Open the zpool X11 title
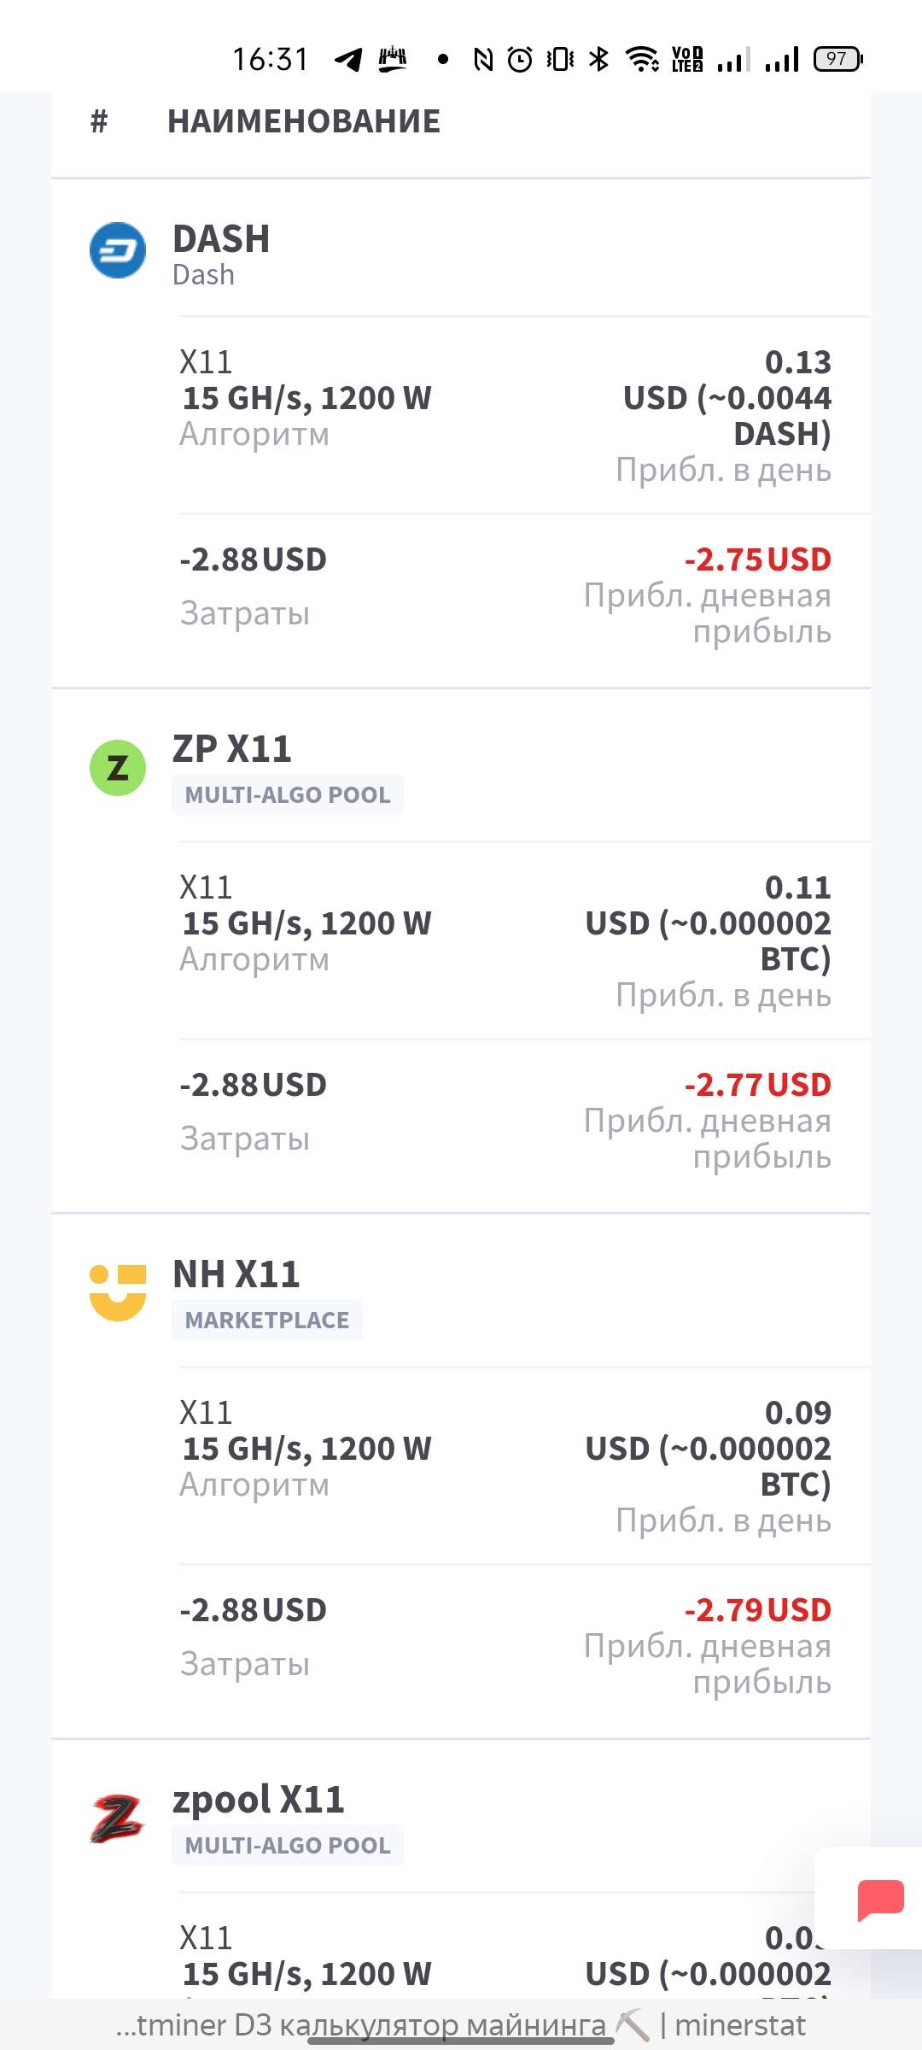 [x=259, y=1800]
